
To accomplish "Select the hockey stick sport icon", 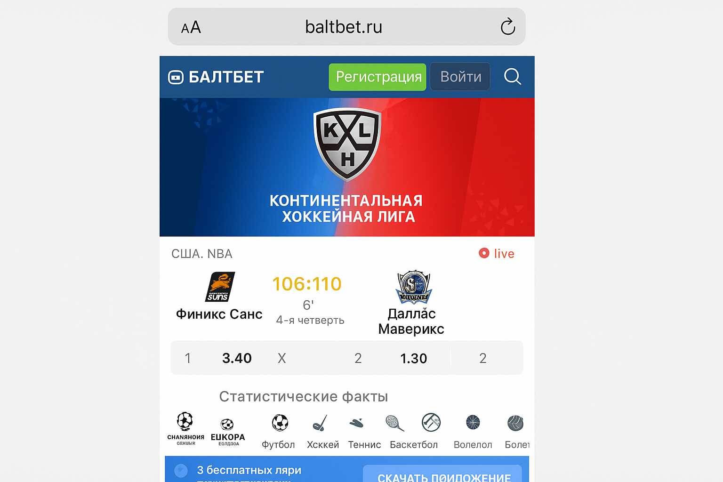I will 321,423.
